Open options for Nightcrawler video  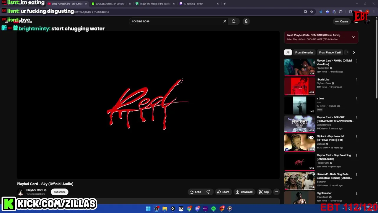tap(357, 193)
